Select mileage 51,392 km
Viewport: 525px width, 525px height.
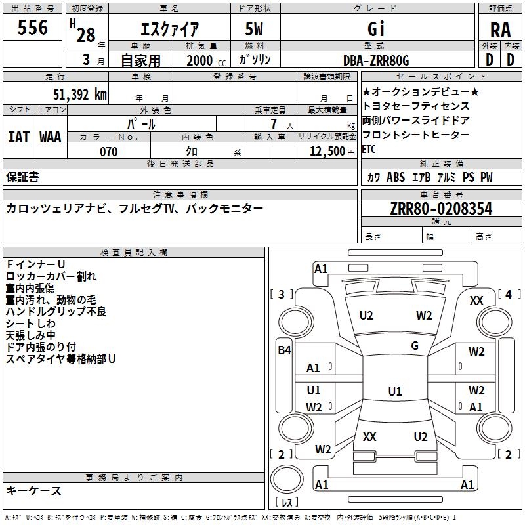[80, 94]
